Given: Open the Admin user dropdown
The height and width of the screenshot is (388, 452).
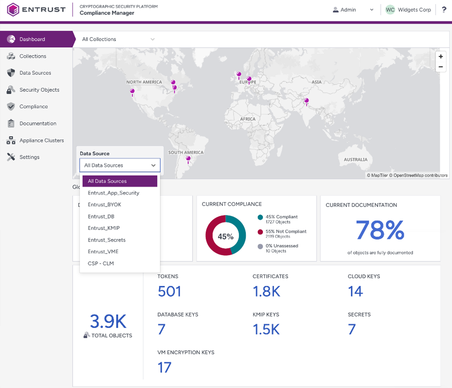Looking at the screenshot, I should 353,10.
